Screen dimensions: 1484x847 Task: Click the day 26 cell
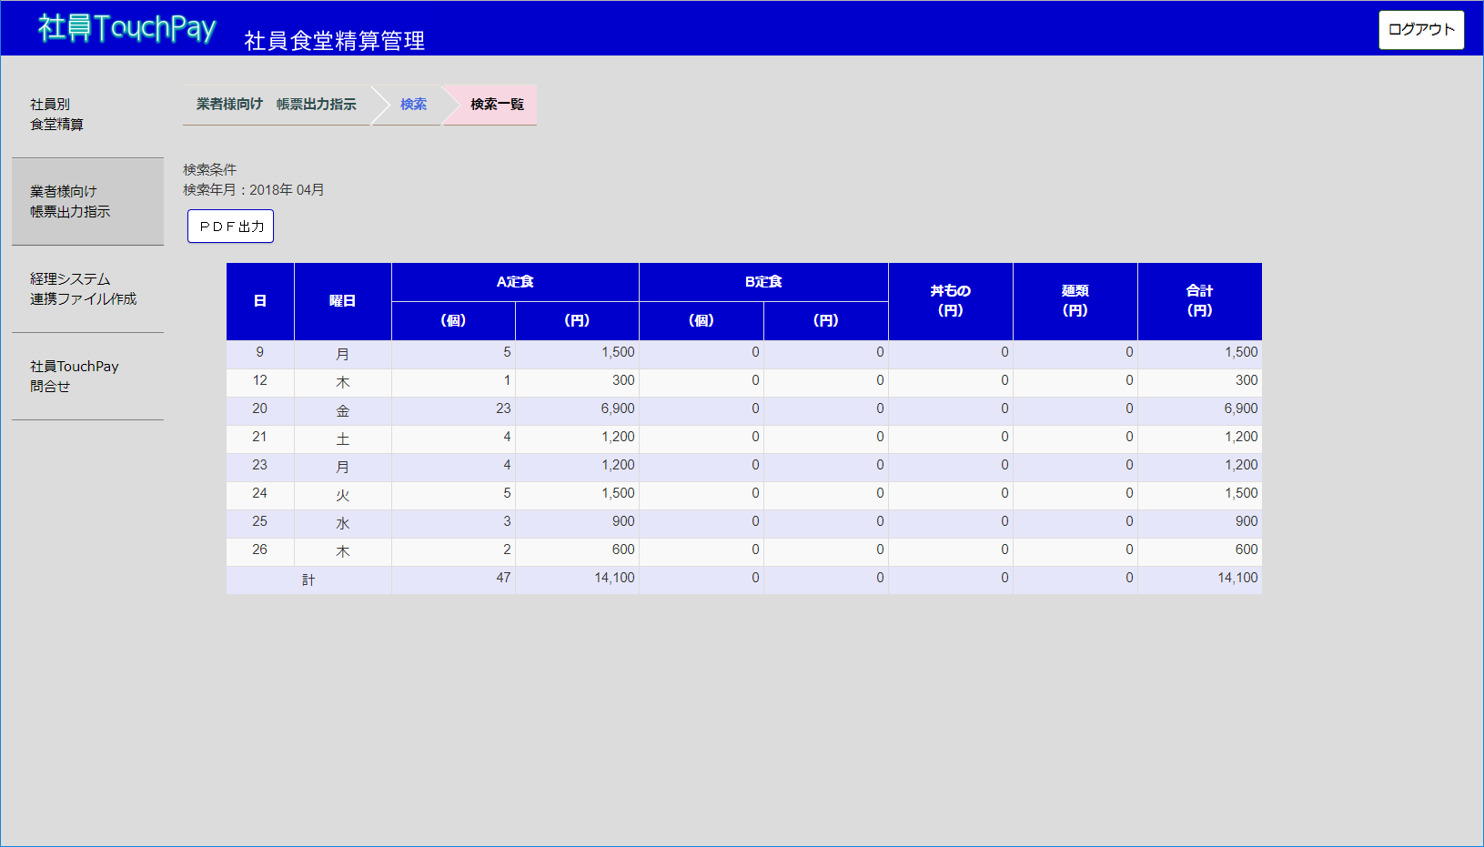(x=260, y=551)
